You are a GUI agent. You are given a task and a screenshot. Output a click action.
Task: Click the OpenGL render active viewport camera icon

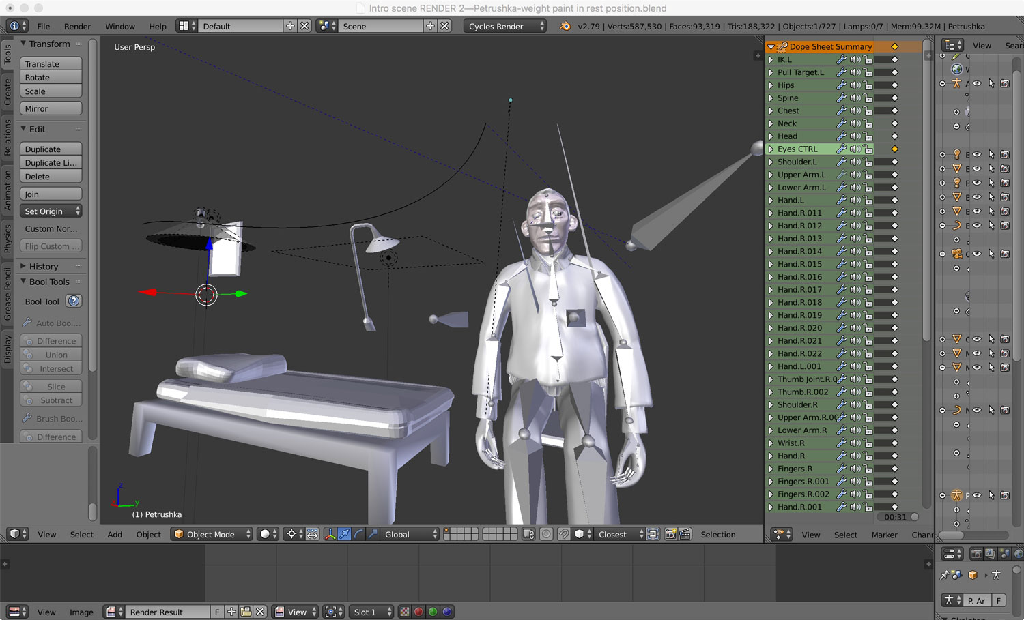point(670,534)
